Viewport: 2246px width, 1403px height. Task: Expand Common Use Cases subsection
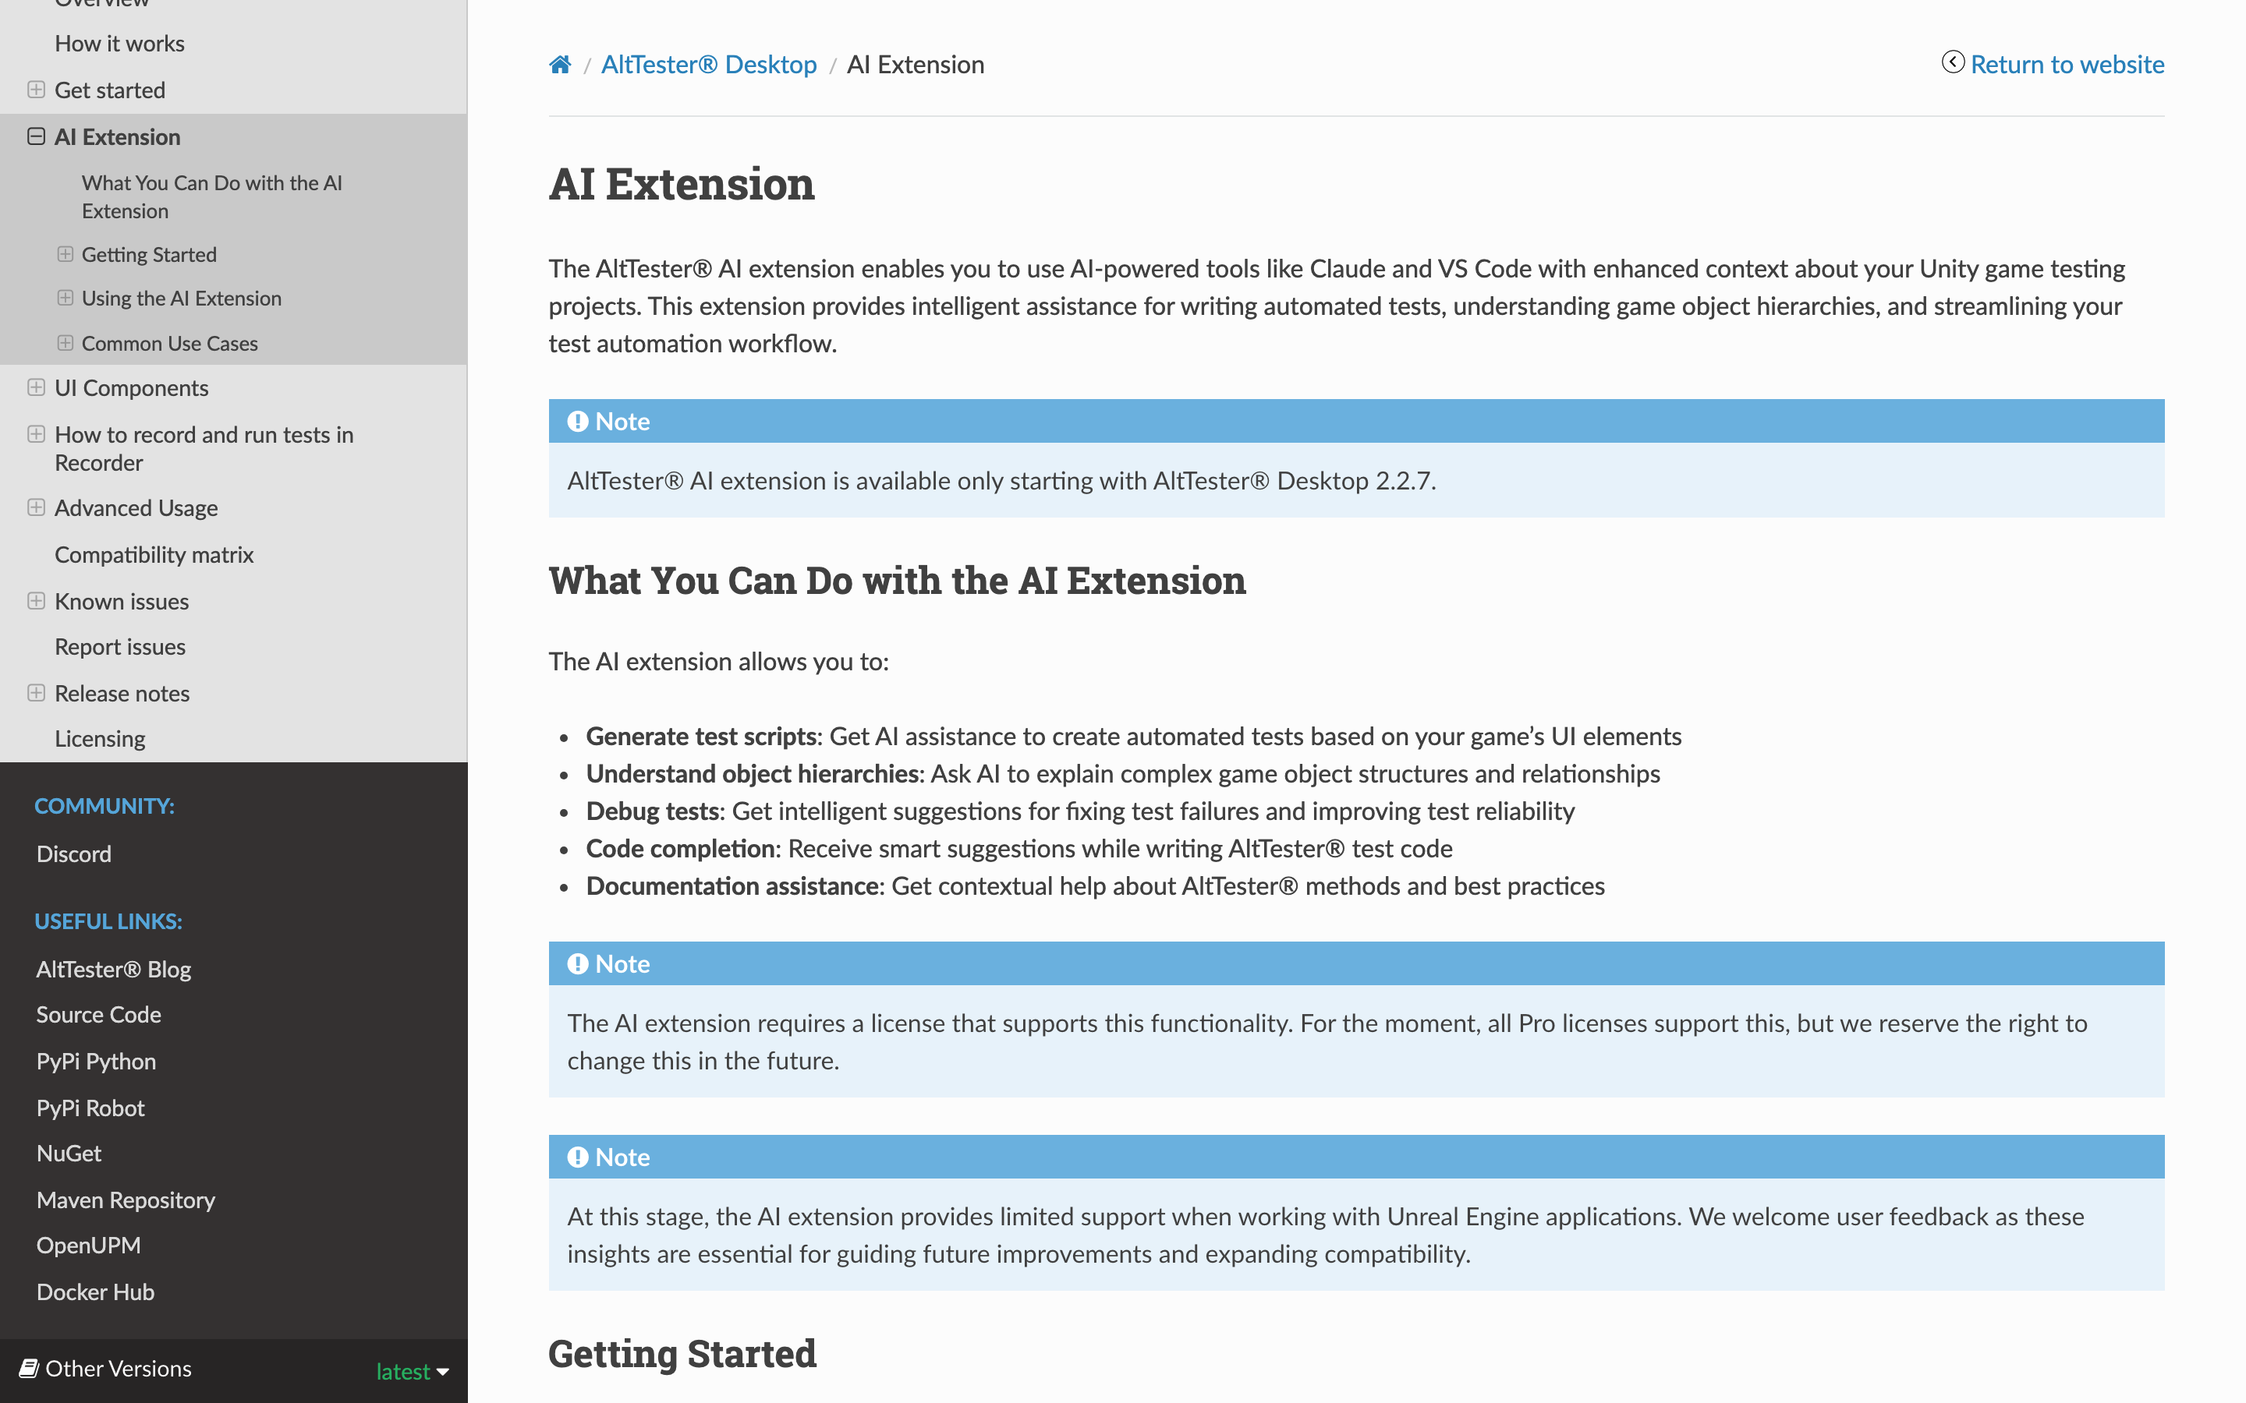click(x=65, y=343)
